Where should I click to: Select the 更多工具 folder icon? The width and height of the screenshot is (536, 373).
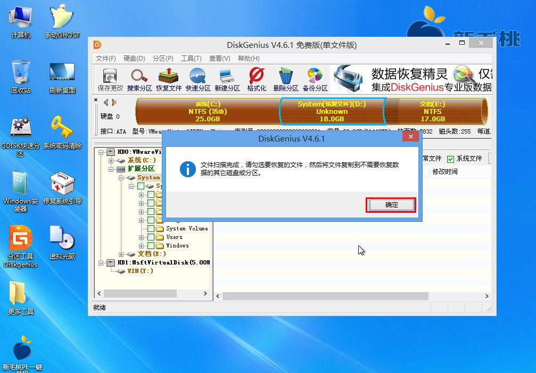click(21, 298)
